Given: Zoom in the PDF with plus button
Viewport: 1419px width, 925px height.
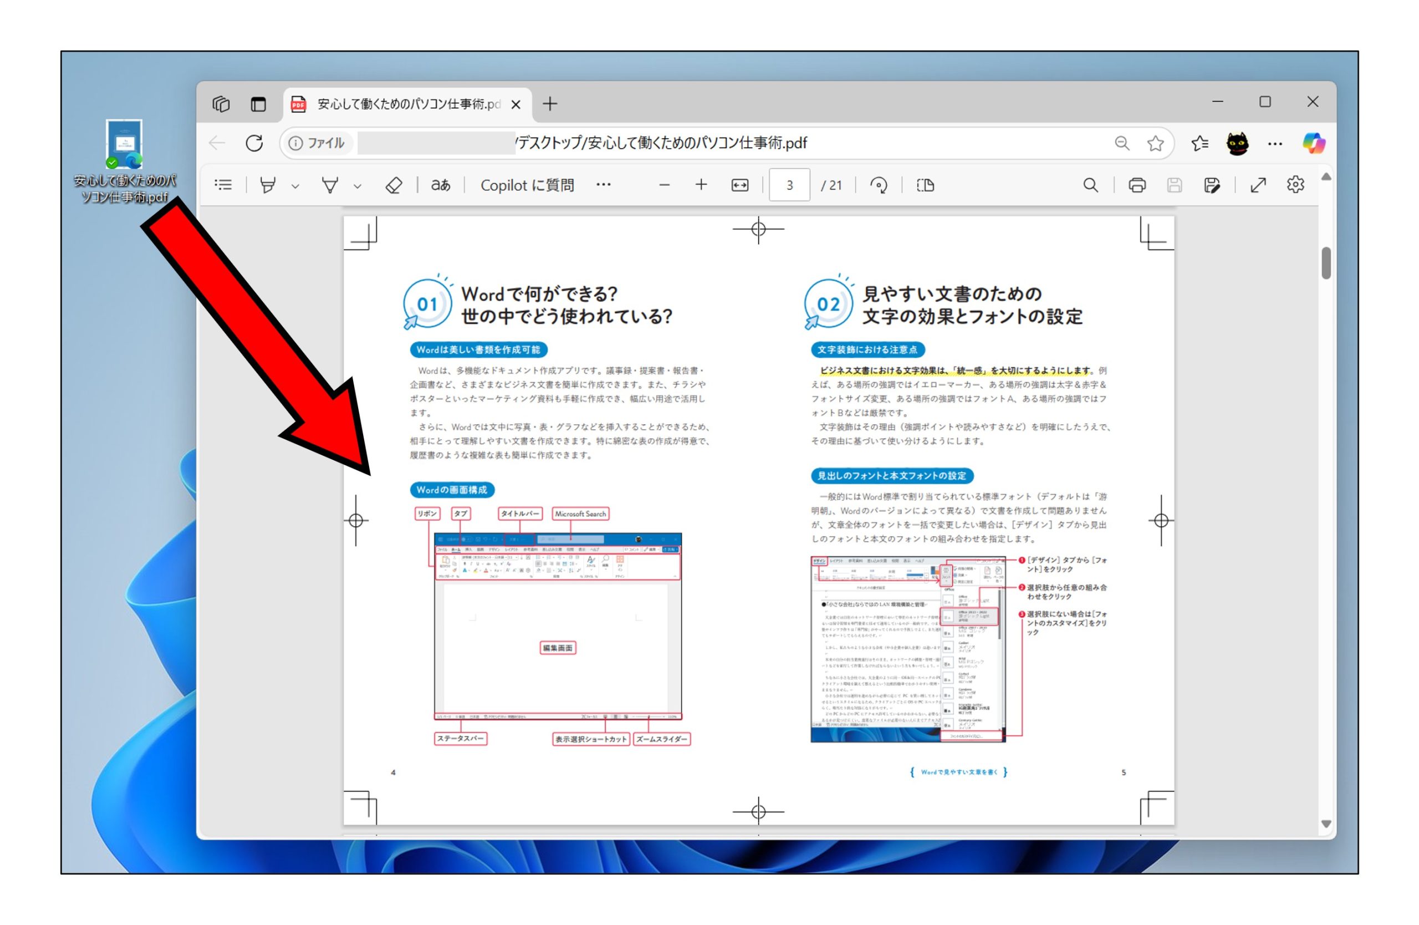Looking at the screenshot, I should tap(701, 185).
